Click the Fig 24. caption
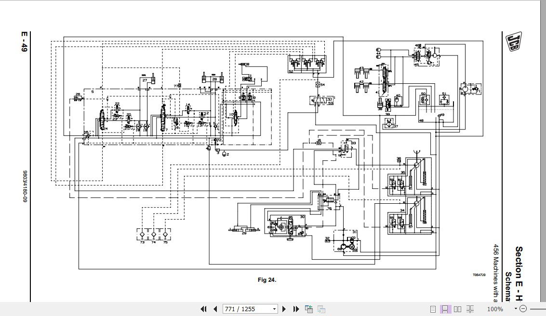This screenshot has width=546, height=316. pos(267,280)
